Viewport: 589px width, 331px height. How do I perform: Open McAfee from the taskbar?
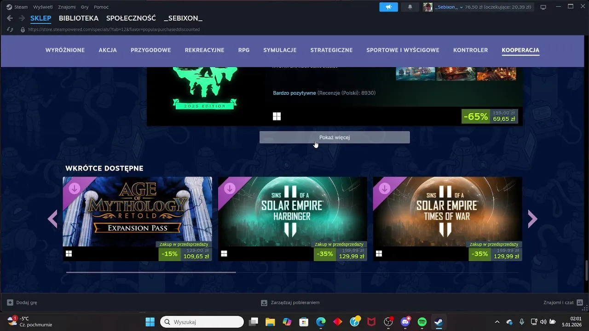pyautogui.click(x=371, y=322)
